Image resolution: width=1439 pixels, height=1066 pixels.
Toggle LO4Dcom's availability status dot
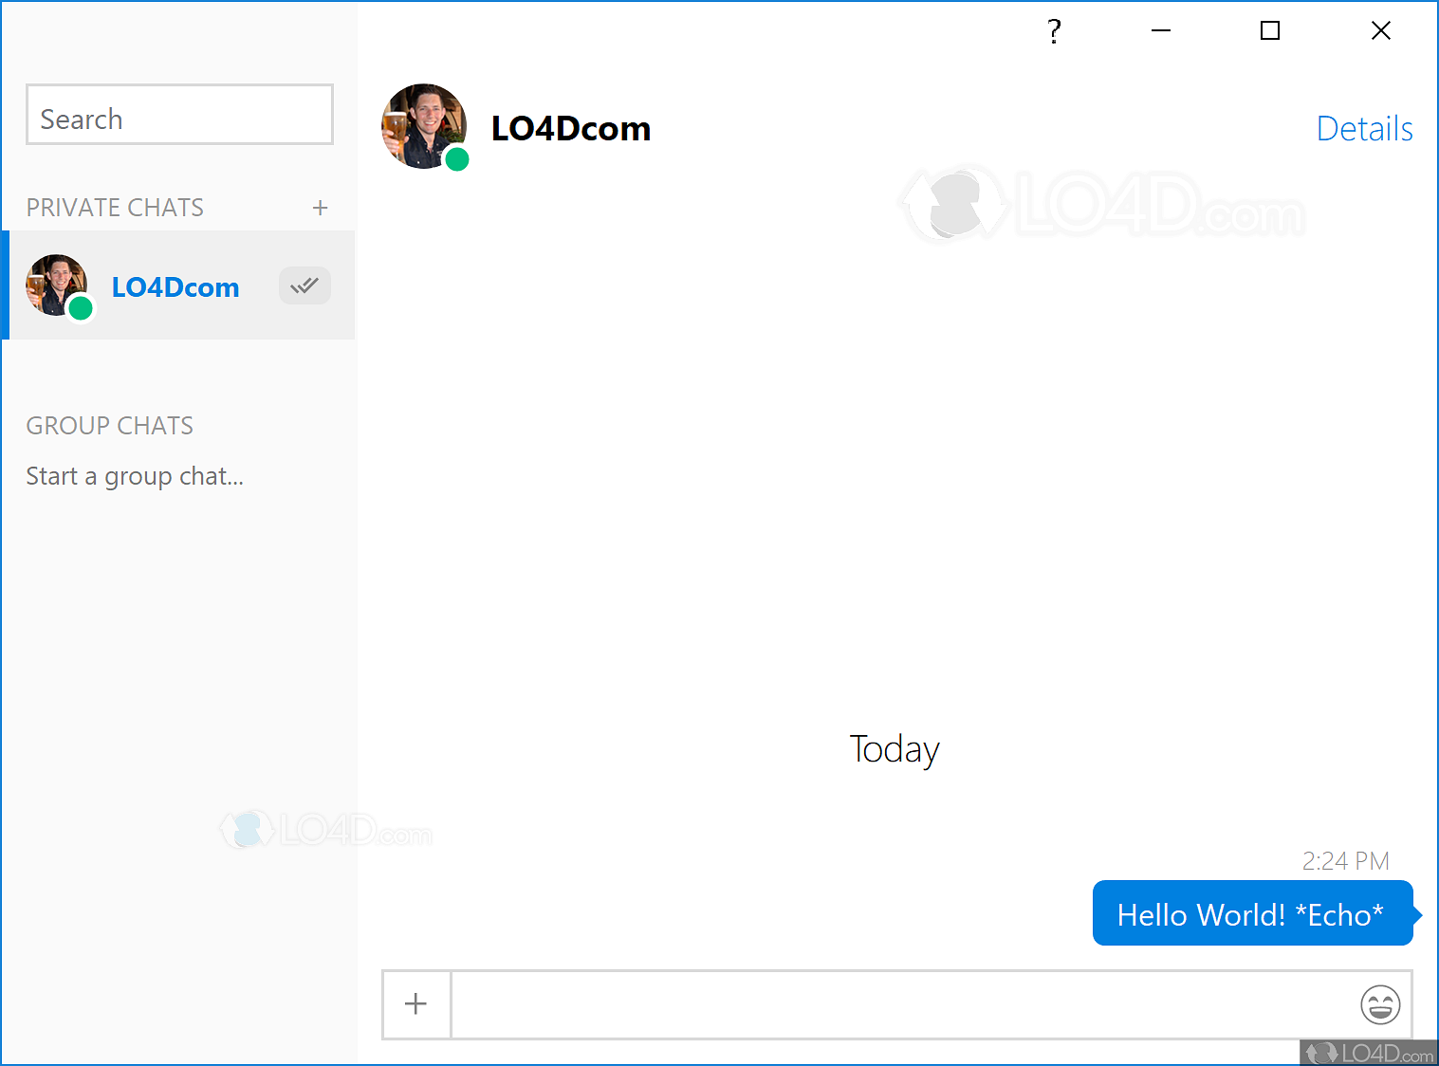[x=81, y=307]
